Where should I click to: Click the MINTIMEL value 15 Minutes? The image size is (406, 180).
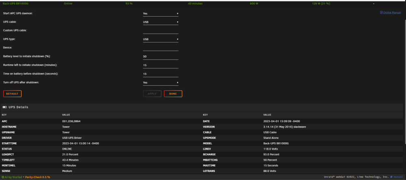[x=69, y=165]
